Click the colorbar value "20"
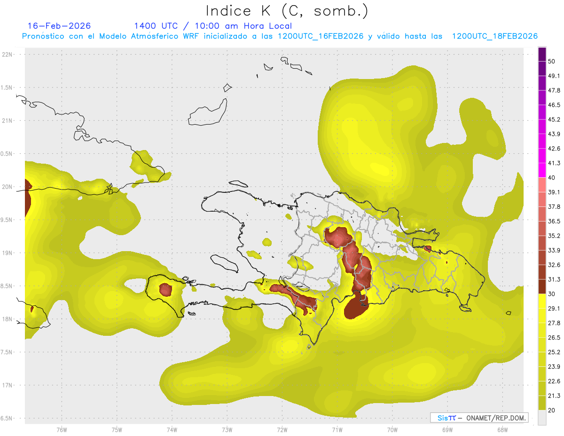Image resolution: width=564 pixels, height=436 pixels. (552, 410)
